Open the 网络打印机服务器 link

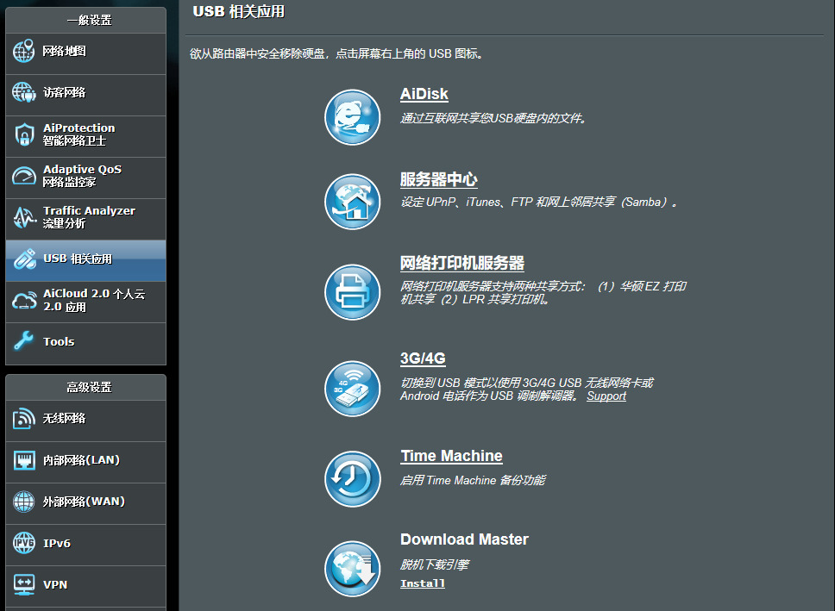(x=462, y=263)
